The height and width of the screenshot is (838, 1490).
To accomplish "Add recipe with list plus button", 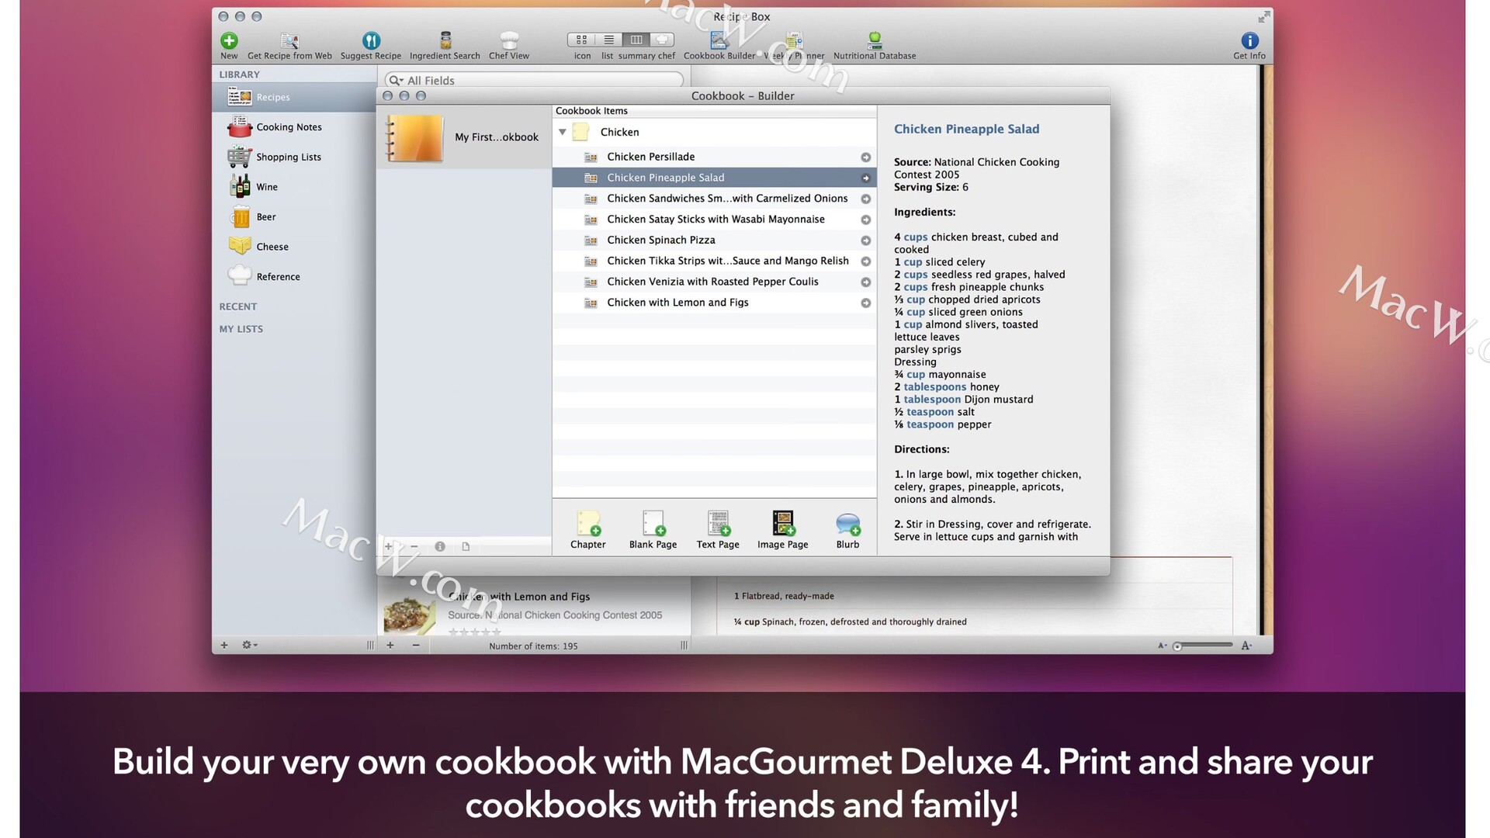I will (390, 645).
